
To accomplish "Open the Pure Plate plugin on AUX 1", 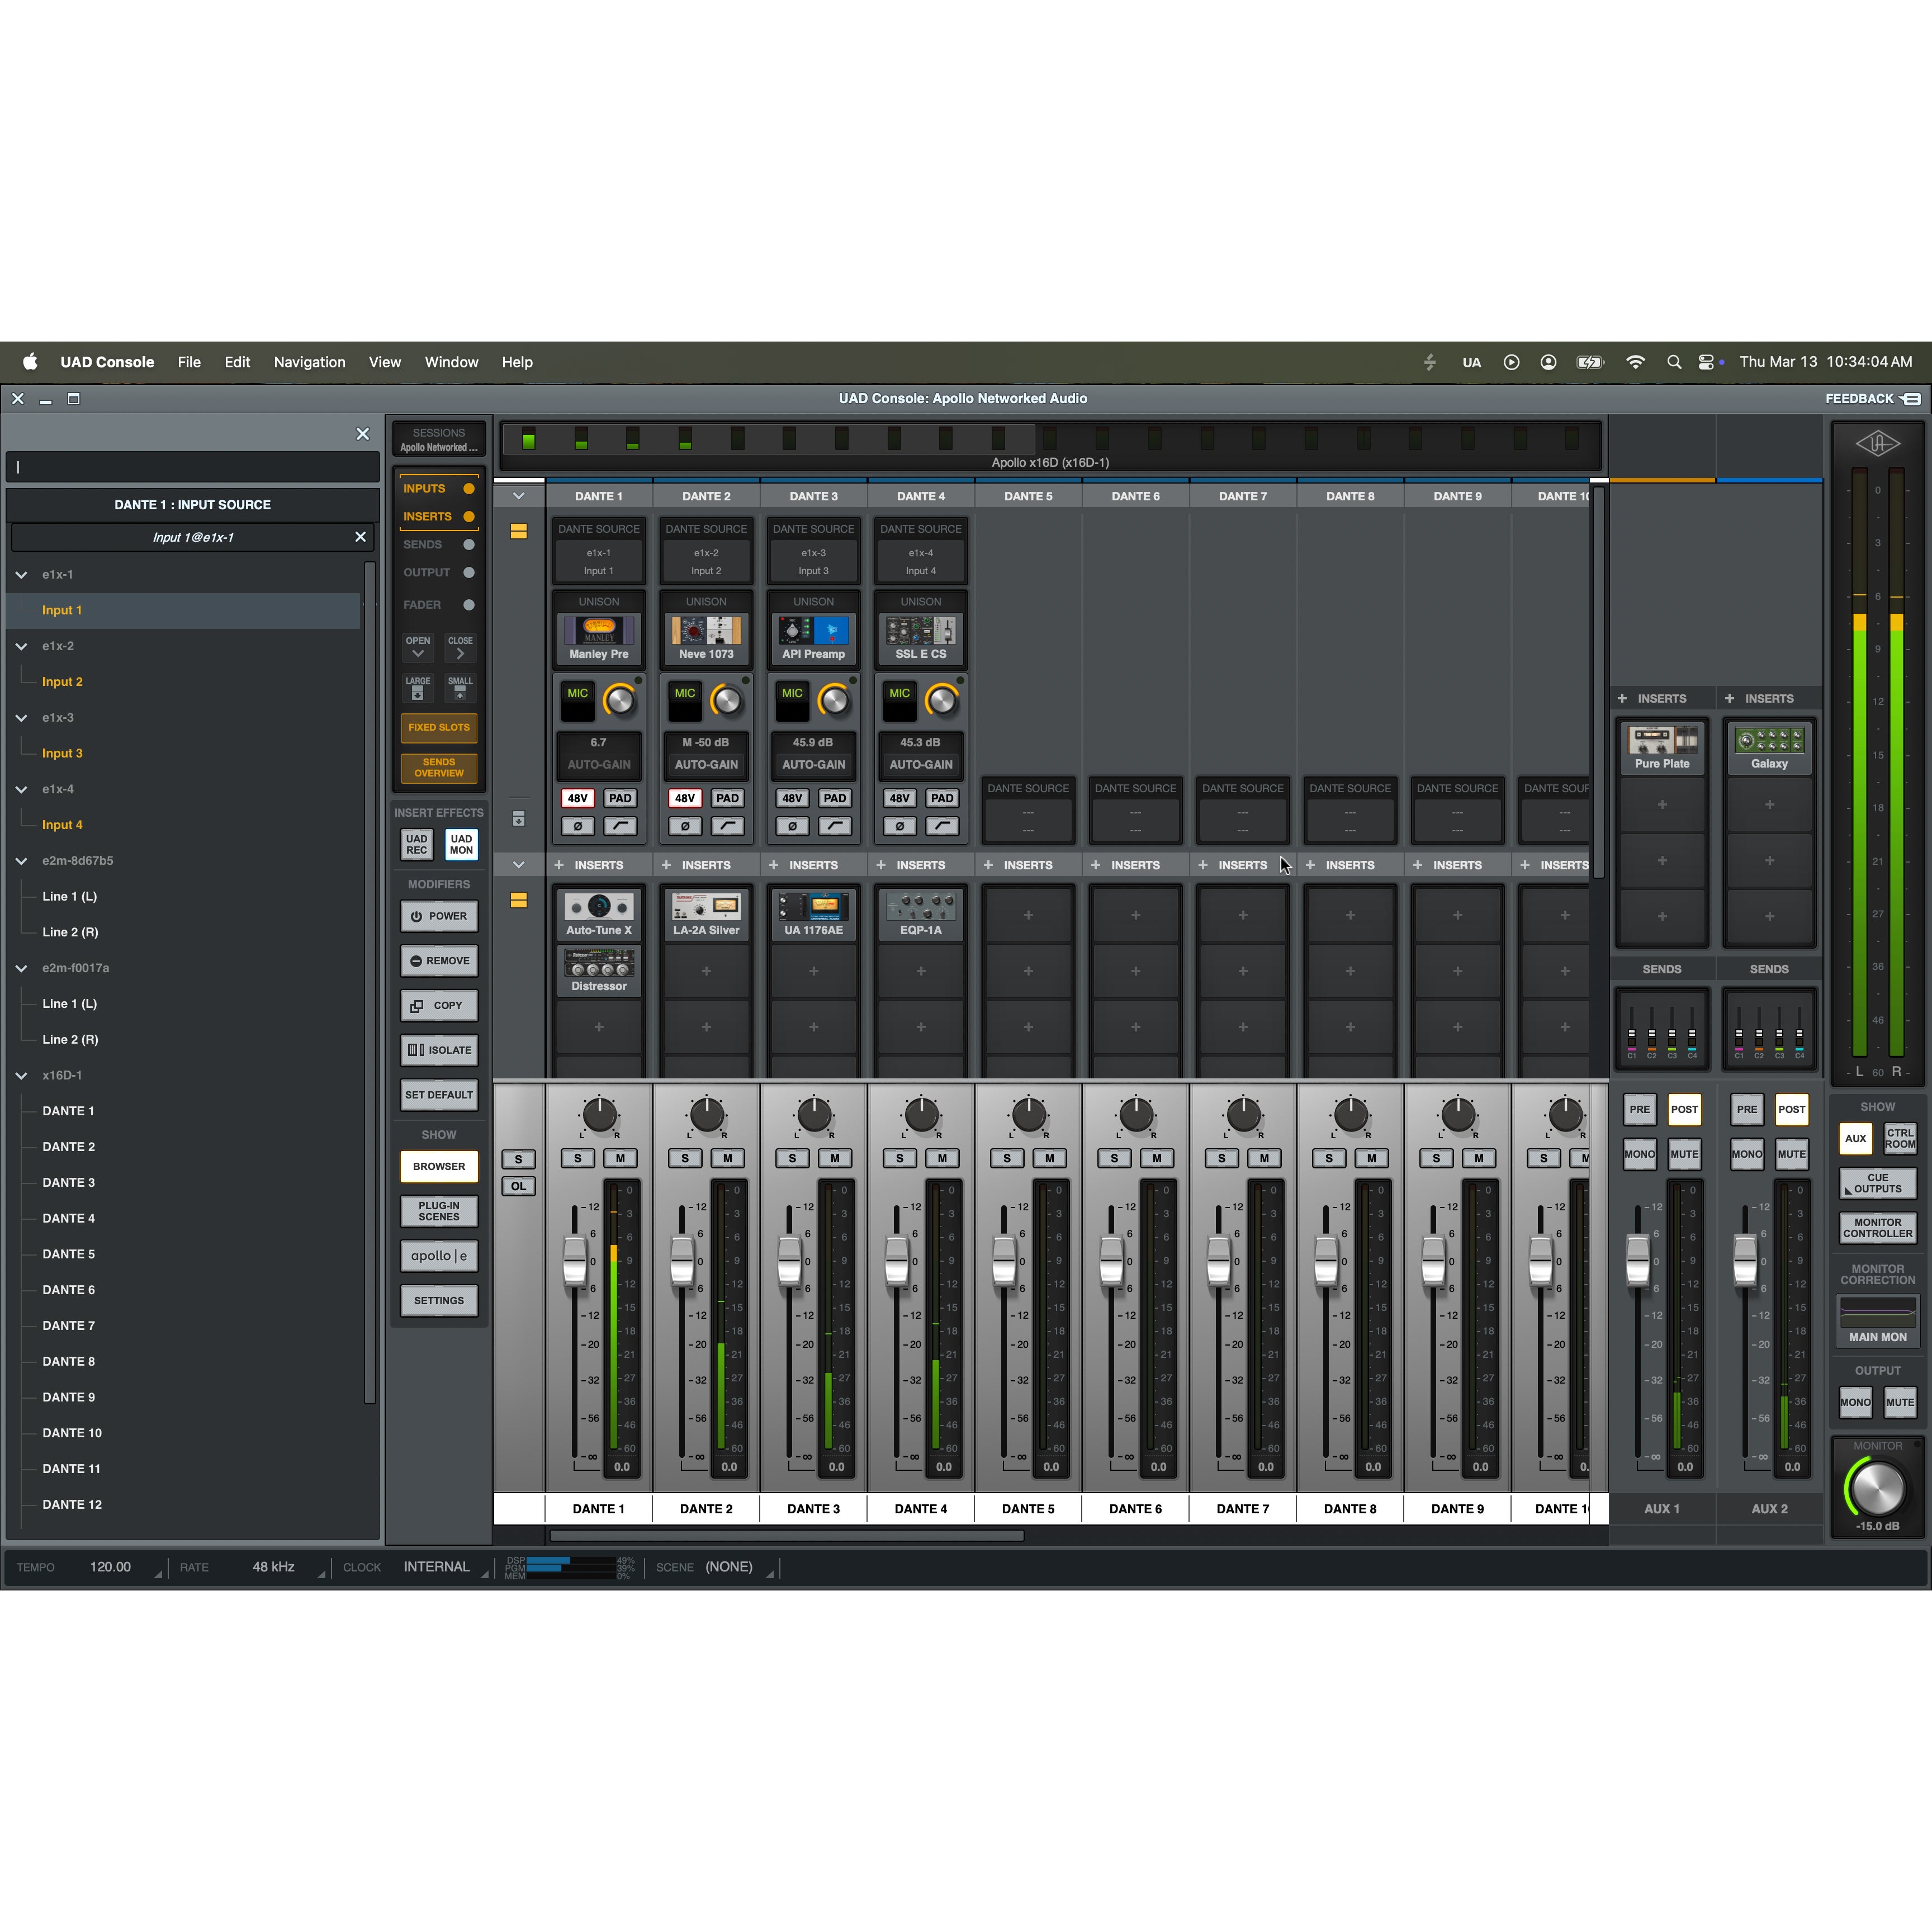I will pos(1662,748).
